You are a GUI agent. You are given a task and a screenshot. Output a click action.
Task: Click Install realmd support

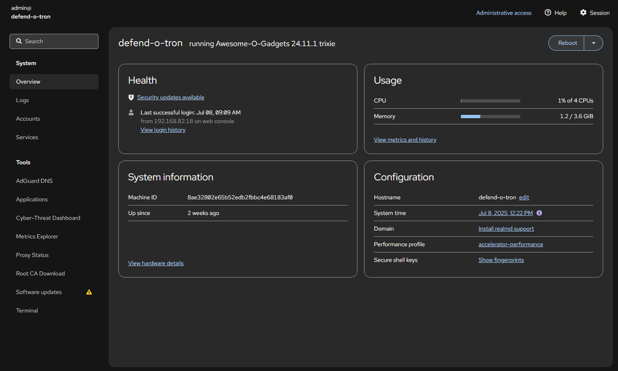click(506, 228)
